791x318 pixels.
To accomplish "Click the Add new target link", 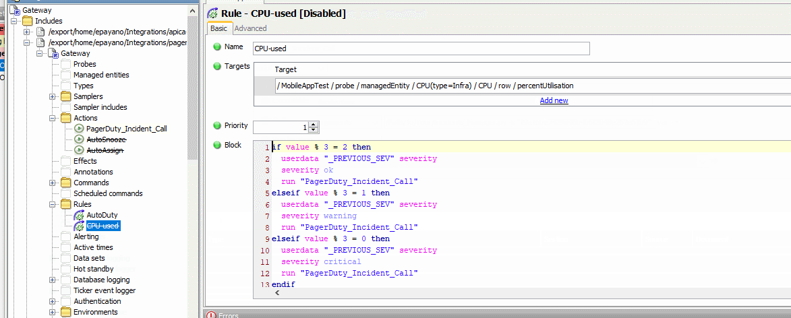I will pyautogui.click(x=554, y=100).
